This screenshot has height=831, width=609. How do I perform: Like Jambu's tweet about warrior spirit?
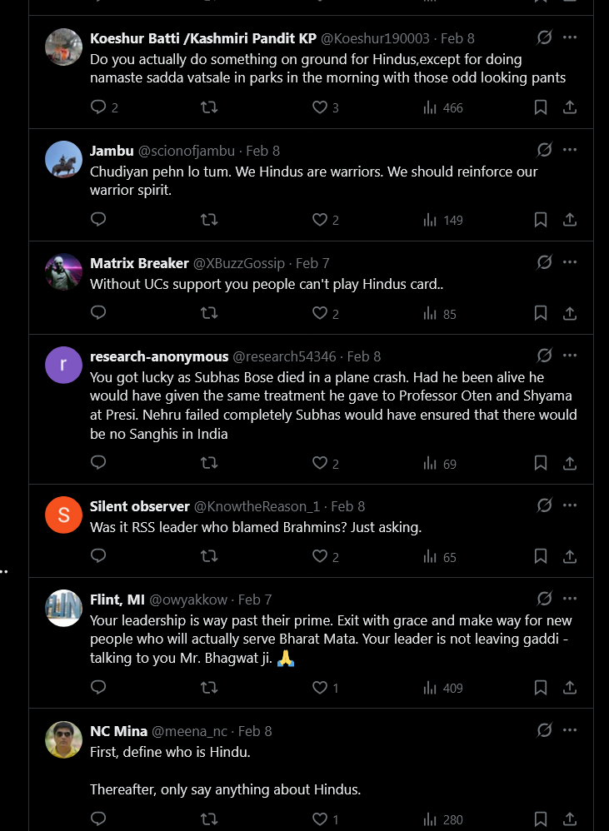(320, 220)
